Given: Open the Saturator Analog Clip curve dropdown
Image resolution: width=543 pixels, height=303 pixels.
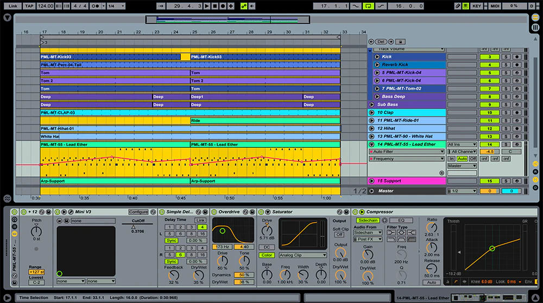Looking at the screenshot, I should point(302,255).
